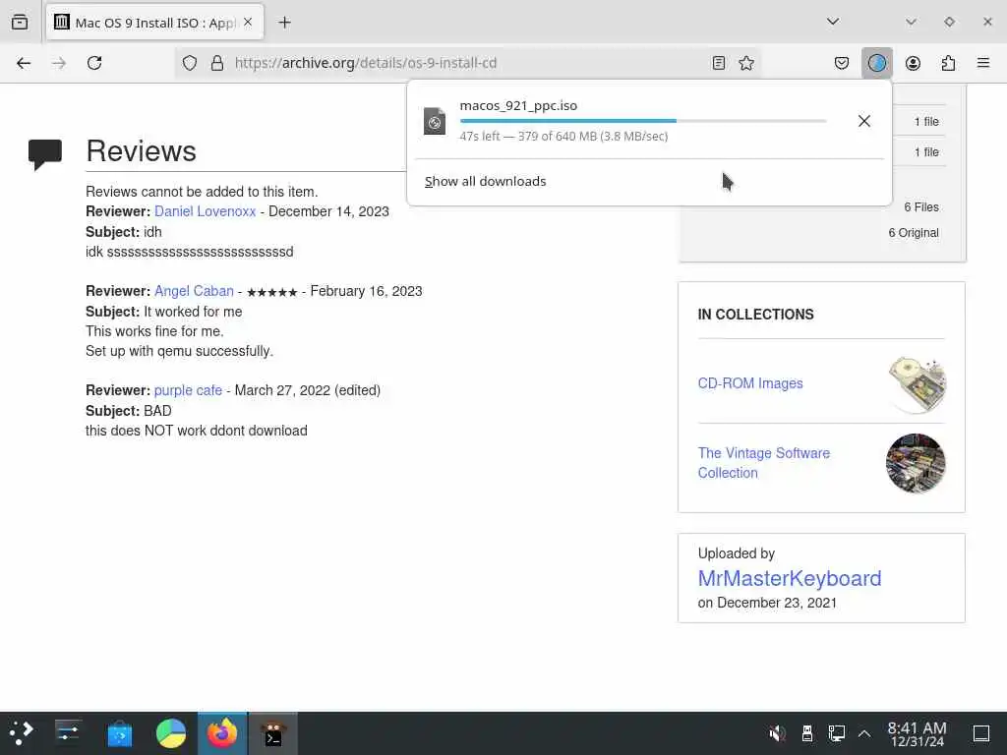Viewport: 1007px width, 755px height.
Task: Open the tracking protection shield icon
Action: pyautogui.click(x=190, y=63)
